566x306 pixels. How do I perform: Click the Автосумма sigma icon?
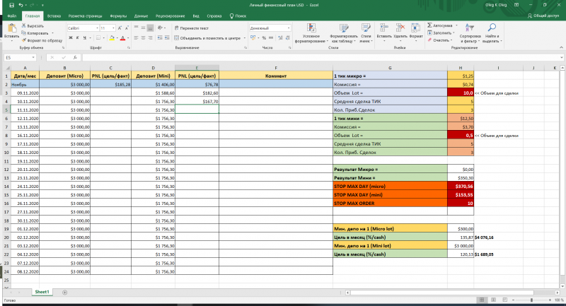point(430,25)
